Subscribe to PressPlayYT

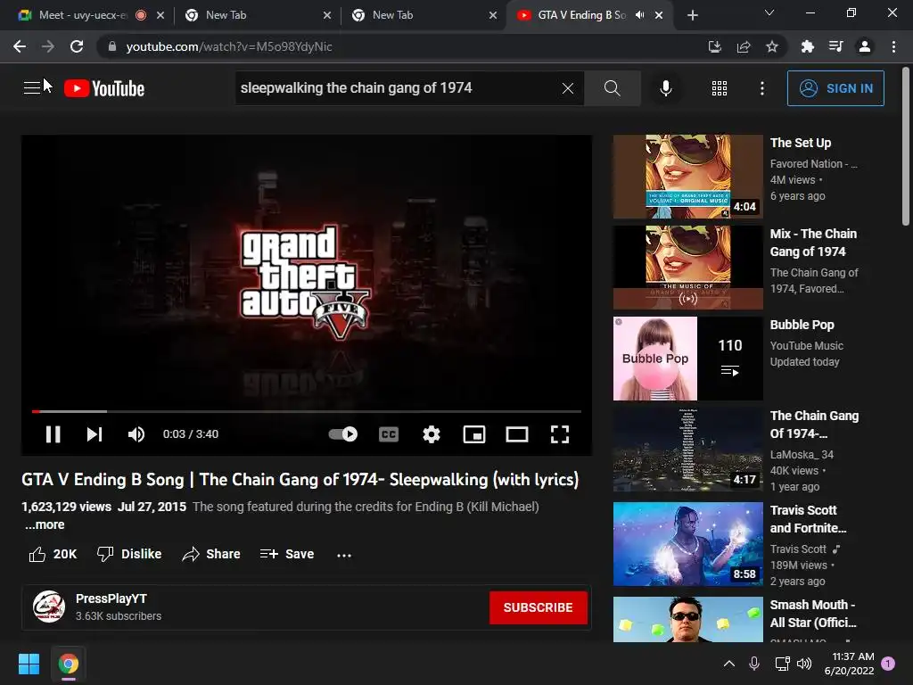click(538, 607)
